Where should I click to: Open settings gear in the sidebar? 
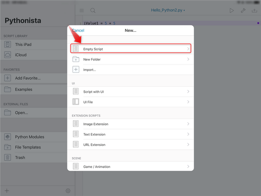point(68,191)
